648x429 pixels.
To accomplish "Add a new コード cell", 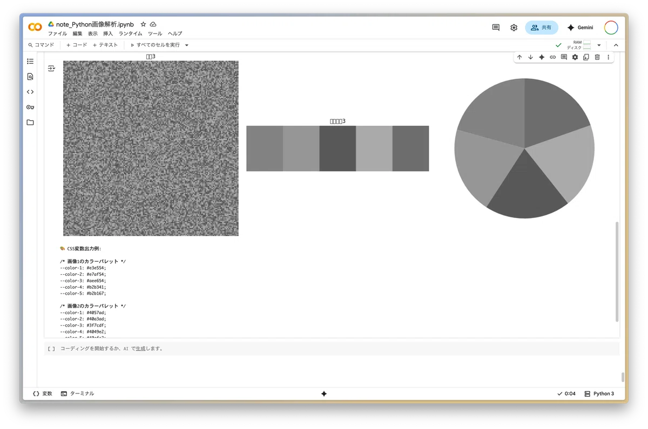I will (77, 45).
